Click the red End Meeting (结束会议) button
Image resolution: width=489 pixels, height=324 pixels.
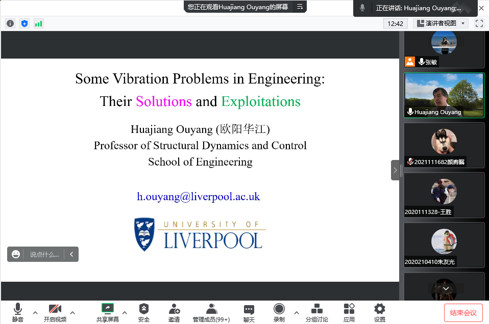pos(463,312)
